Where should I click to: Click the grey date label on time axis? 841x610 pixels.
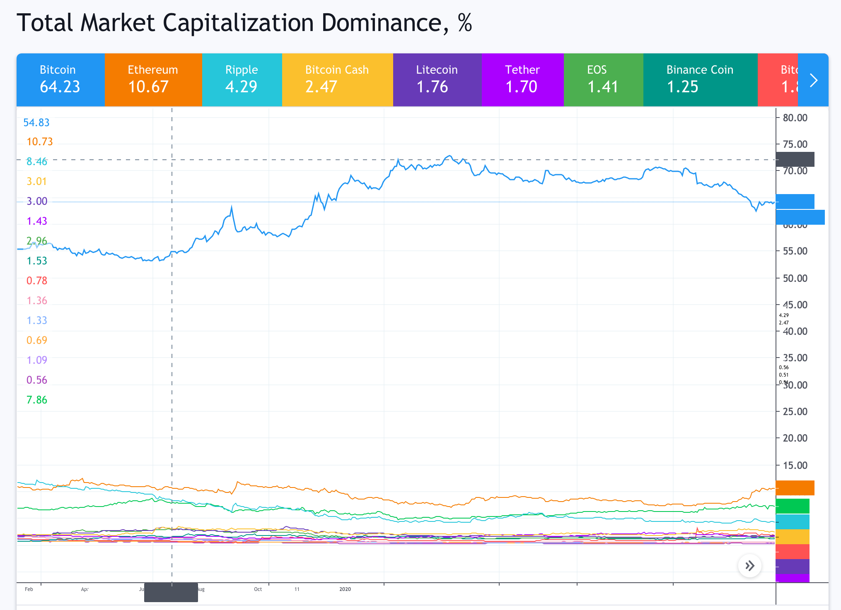[171, 592]
